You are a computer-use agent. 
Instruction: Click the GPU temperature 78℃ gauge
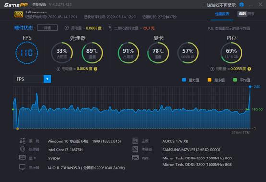pos(158,53)
